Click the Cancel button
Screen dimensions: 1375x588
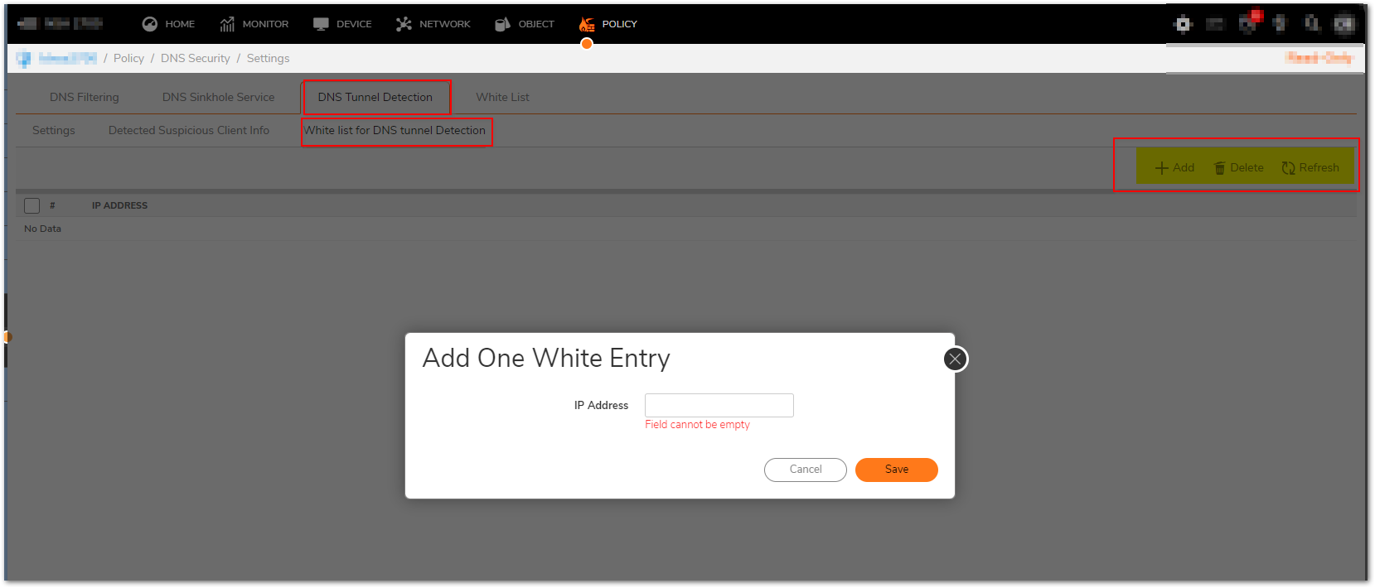pyautogui.click(x=805, y=470)
